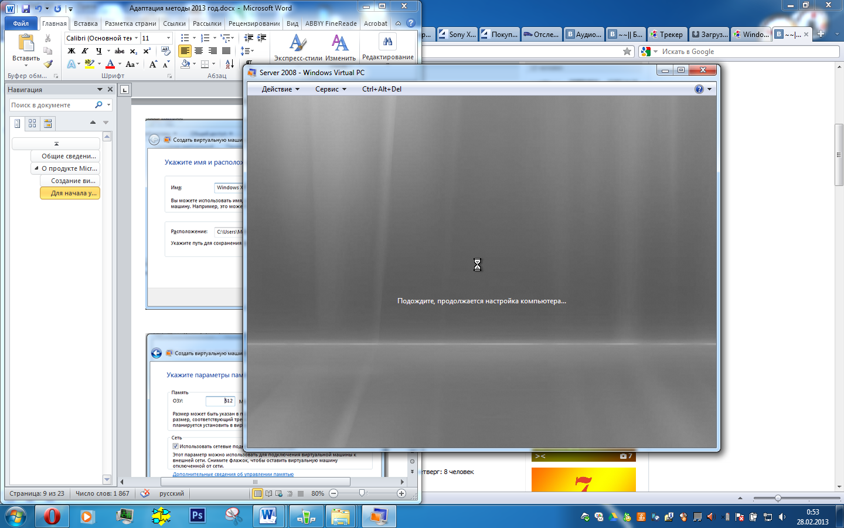Apply italic with the К button
Image resolution: width=844 pixels, height=528 pixels.
point(85,51)
